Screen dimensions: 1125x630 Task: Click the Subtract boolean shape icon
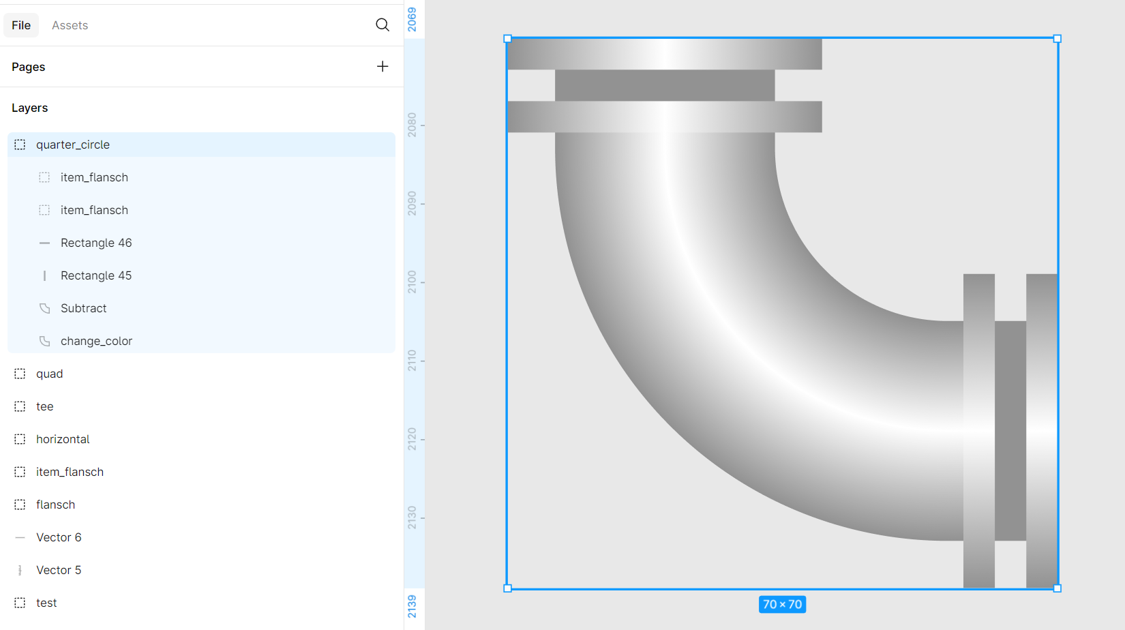pyautogui.click(x=44, y=308)
